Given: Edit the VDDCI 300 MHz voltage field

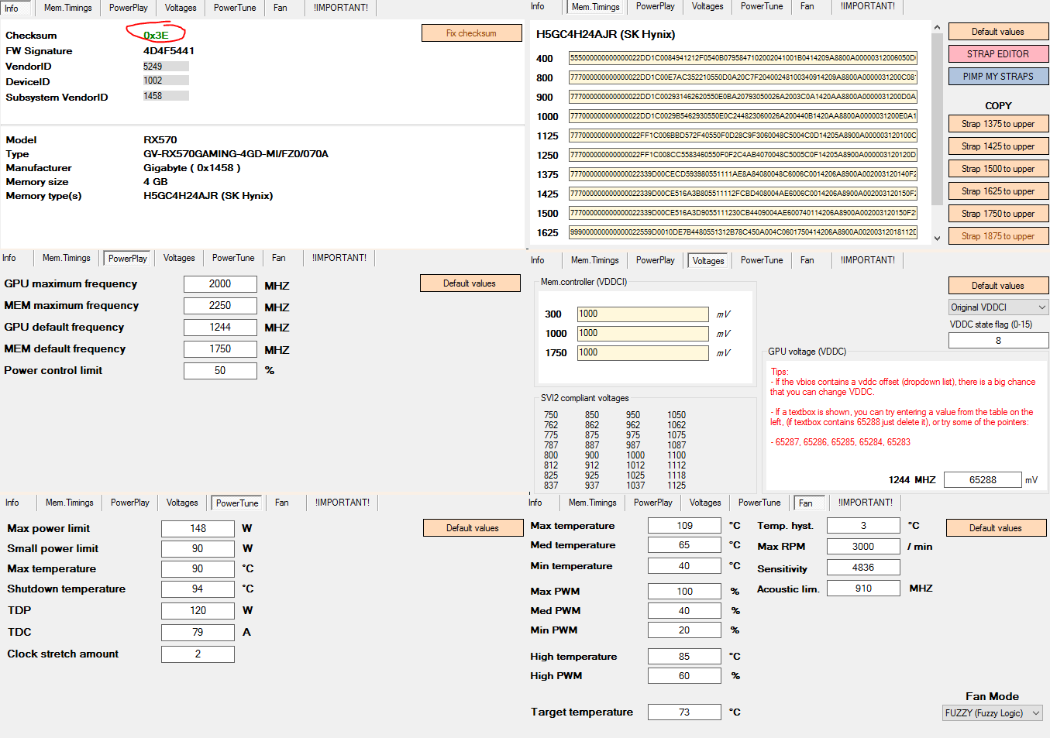Looking at the screenshot, I should click(643, 314).
